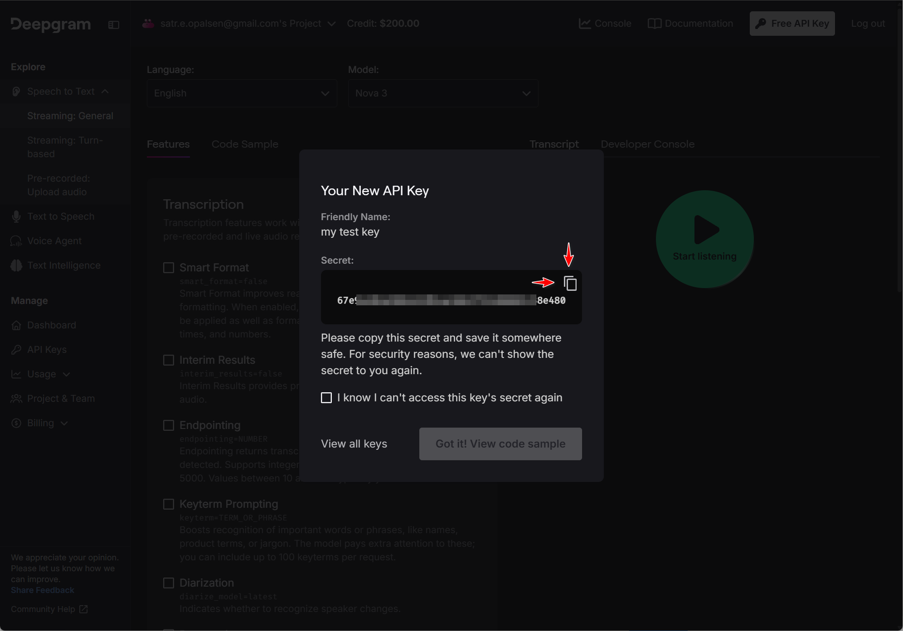Image resolution: width=903 pixels, height=631 pixels.
Task: Log out of the account
Action: 868,24
